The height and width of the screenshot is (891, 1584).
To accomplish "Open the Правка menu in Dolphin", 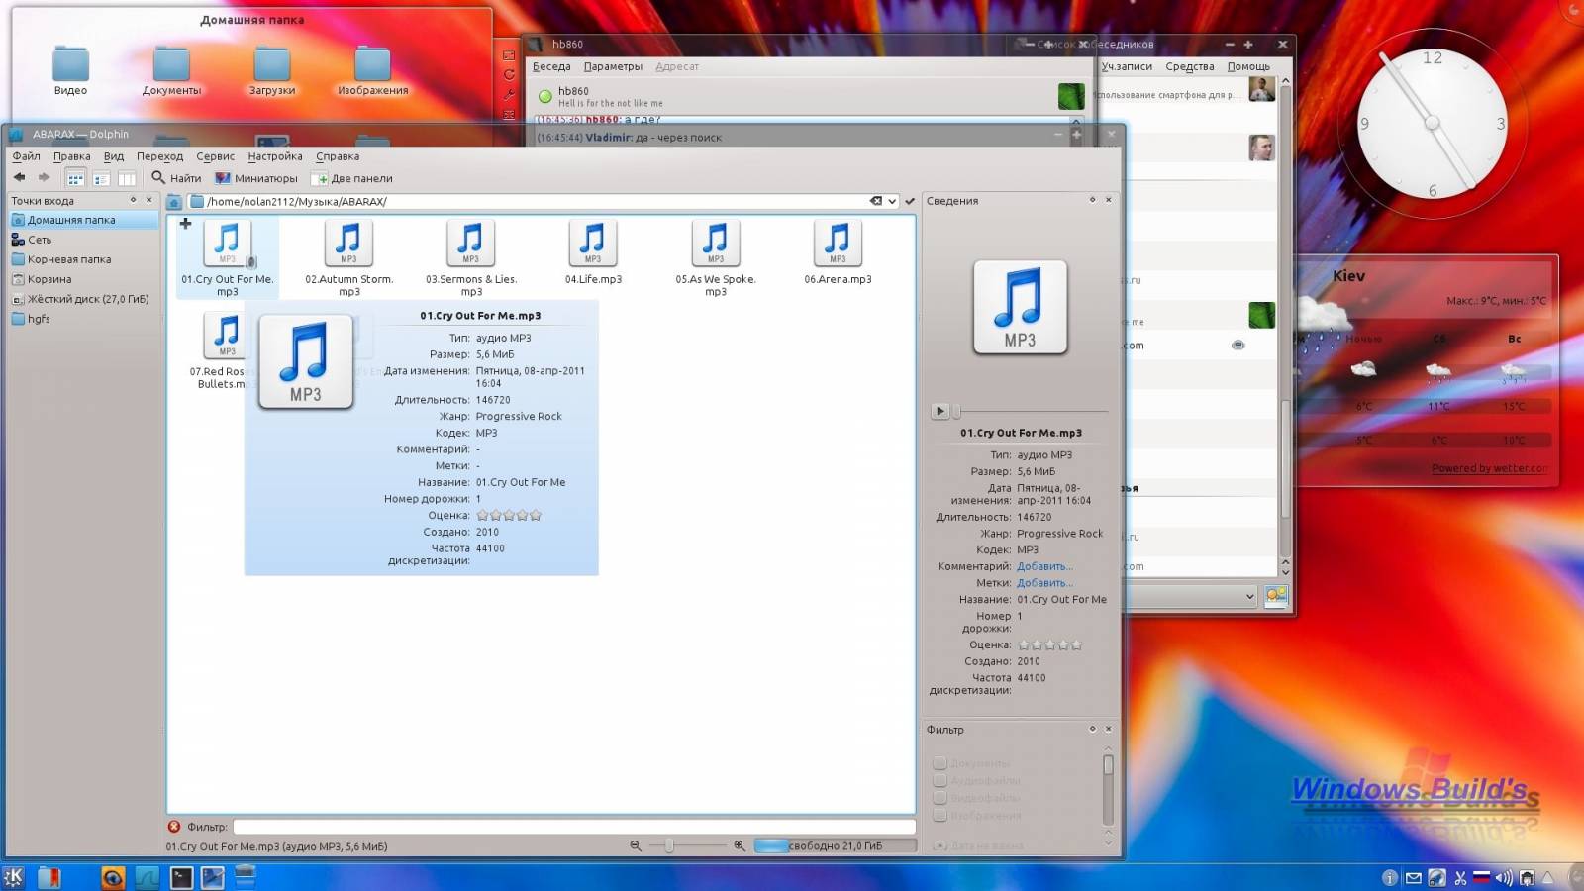I will (x=71, y=156).
